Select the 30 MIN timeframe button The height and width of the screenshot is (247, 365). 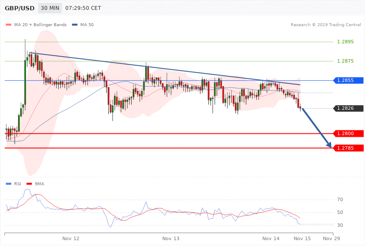tap(50, 8)
